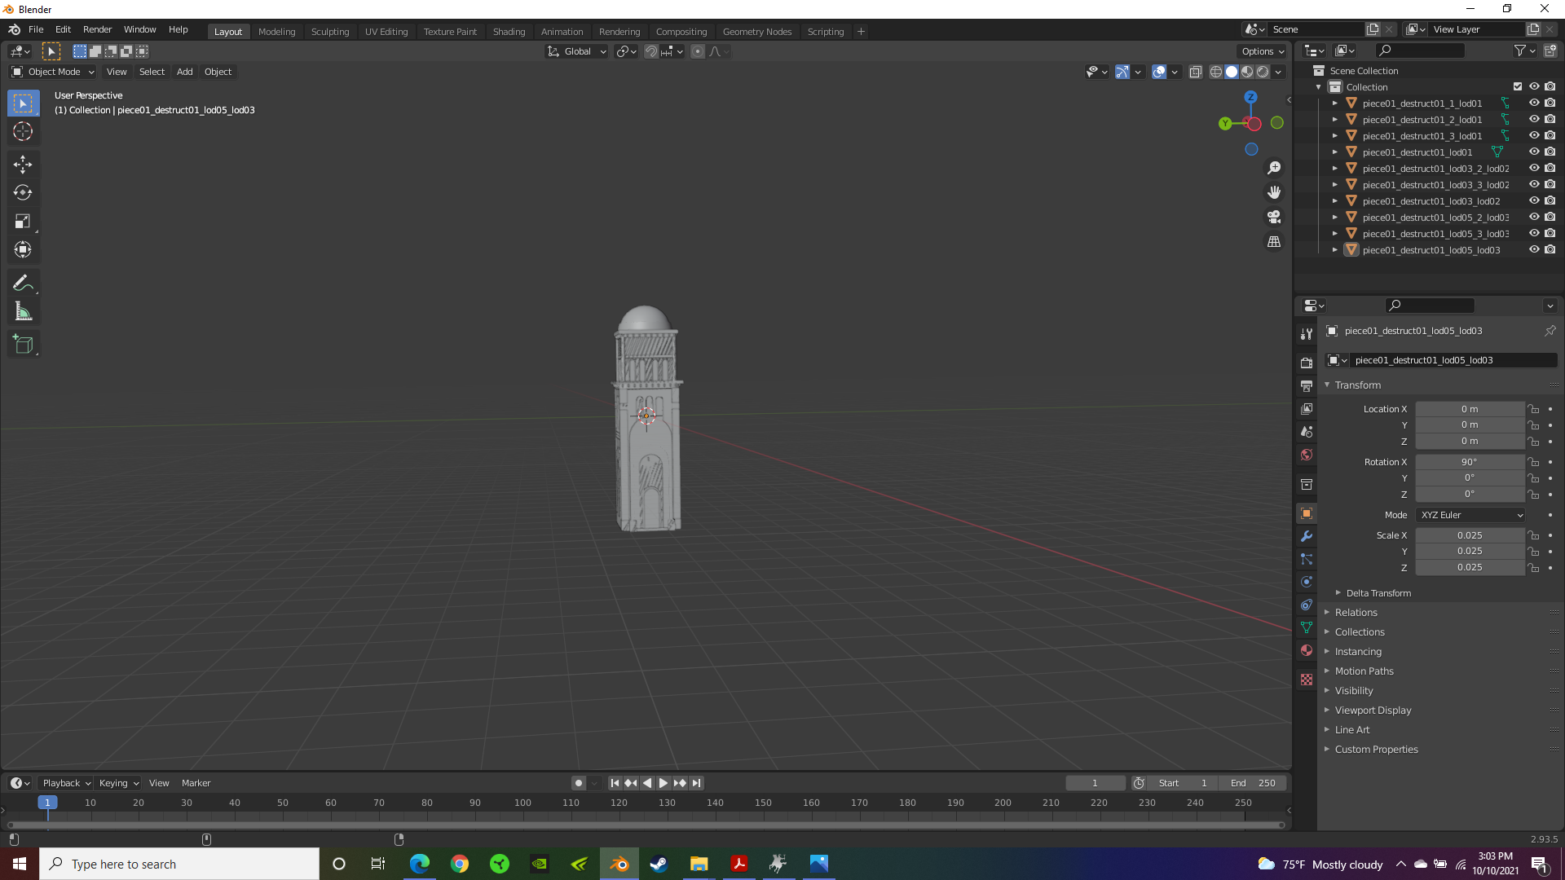Click the Add menu in viewport header

click(x=185, y=72)
